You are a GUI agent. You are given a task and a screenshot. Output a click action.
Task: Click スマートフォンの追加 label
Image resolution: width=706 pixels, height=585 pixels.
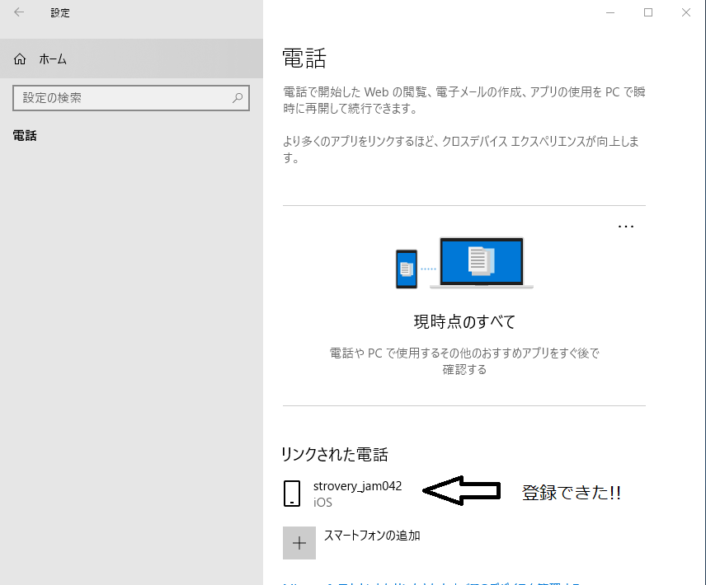[372, 536]
